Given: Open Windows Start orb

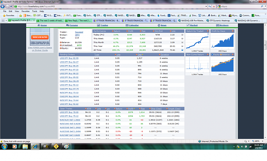Looking at the screenshot, I should pos(4,146).
